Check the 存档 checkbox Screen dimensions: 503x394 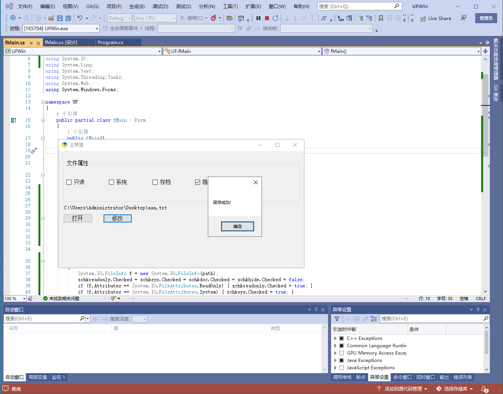click(155, 182)
